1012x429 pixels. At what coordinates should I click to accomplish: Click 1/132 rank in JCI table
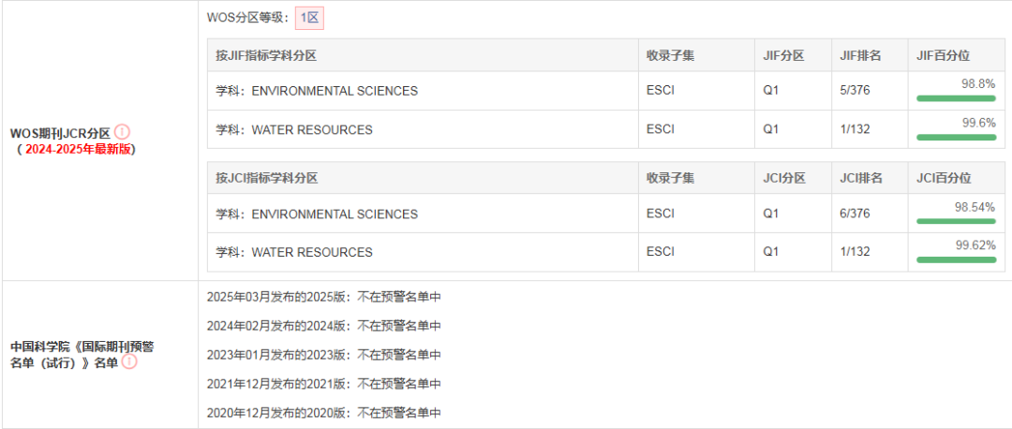pos(855,252)
